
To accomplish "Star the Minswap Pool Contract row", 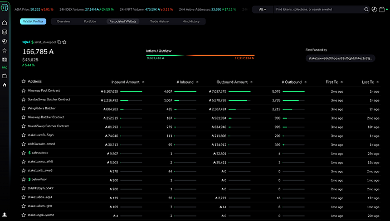I will 23,91.
